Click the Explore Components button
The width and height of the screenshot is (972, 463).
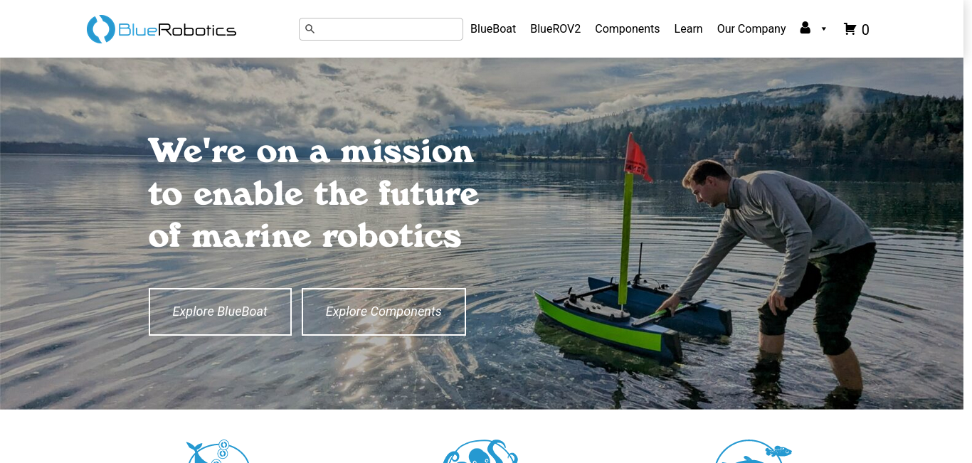pyautogui.click(x=384, y=312)
